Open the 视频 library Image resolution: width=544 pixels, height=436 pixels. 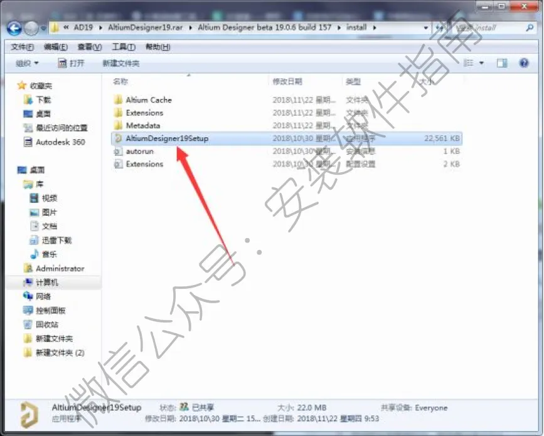[x=50, y=199]
